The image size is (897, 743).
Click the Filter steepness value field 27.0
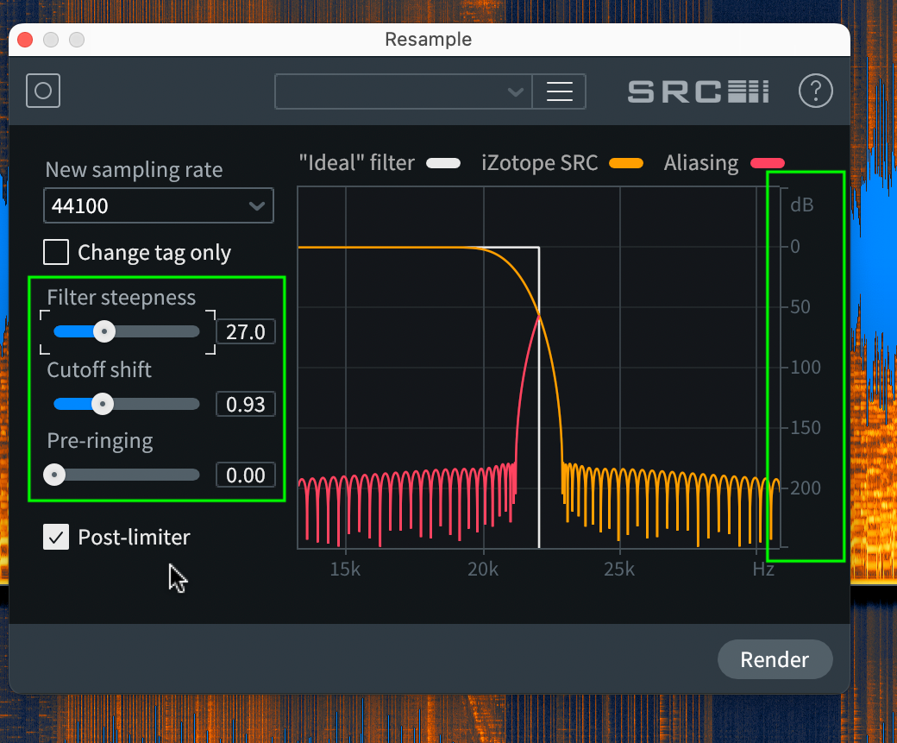click(x=246, y=331)
